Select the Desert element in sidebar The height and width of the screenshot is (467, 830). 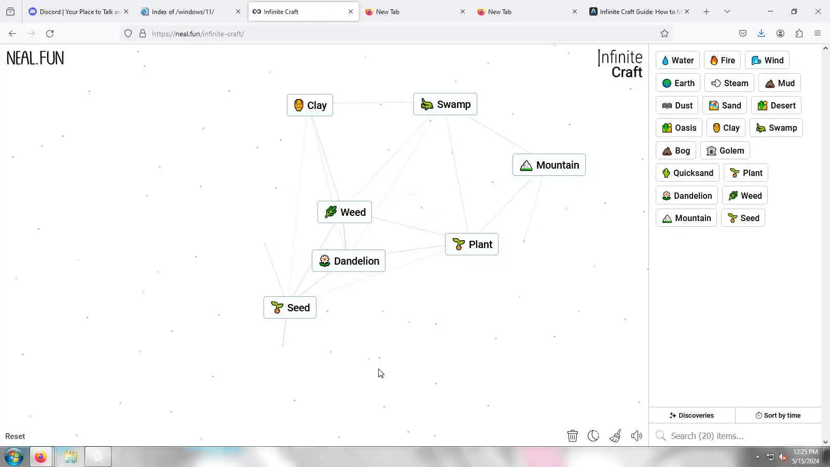tap(776, 105)
